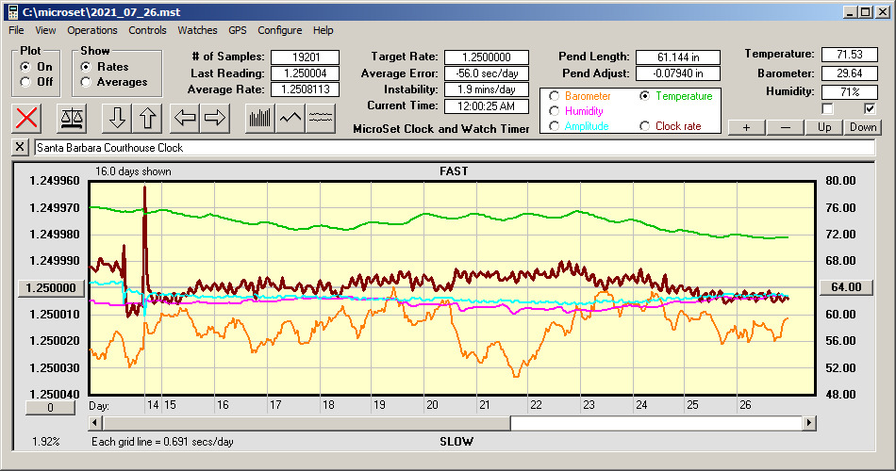Click the left arrow toolbar button

coord(185,118)
